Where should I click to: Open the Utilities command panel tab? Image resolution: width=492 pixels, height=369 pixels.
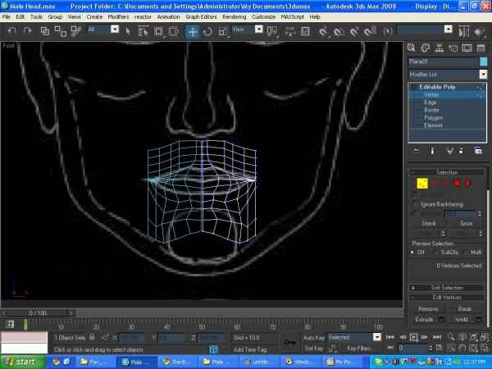[481, 48]
